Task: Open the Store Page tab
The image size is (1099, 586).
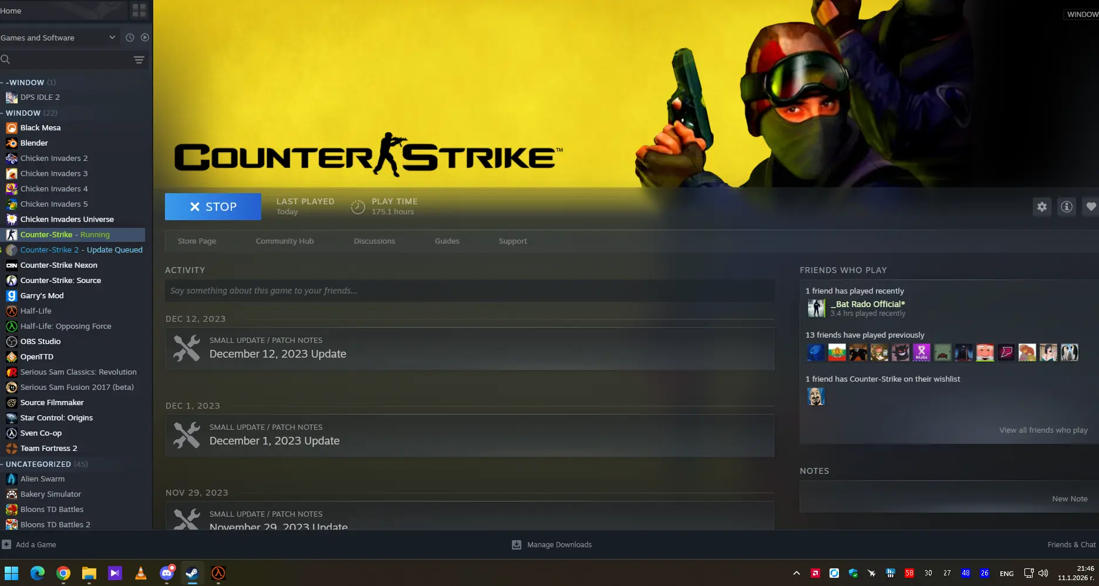Action: (x=197, y=241)
